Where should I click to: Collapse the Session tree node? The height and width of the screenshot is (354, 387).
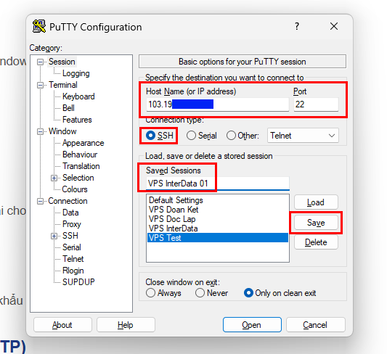(40, 62)
